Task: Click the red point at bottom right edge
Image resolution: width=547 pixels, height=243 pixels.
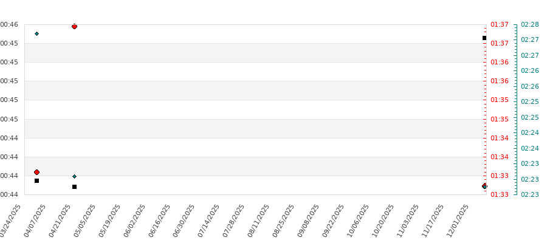Action: (x=484, y=186)
